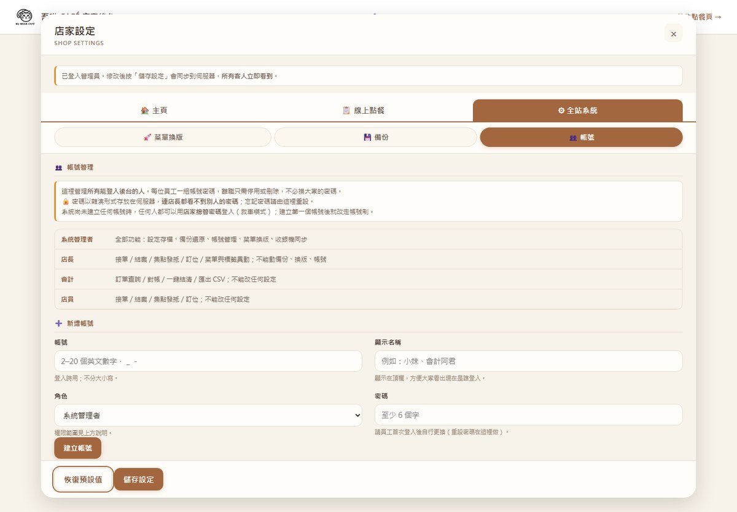
Task: Click the 帳號 username input field
Action: 208,361
